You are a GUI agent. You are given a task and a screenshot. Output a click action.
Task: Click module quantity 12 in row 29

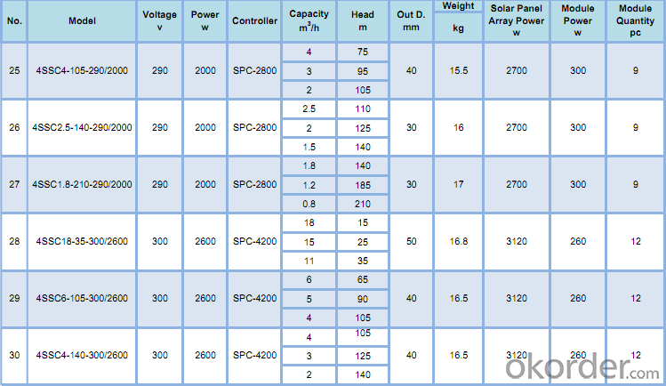636,298
